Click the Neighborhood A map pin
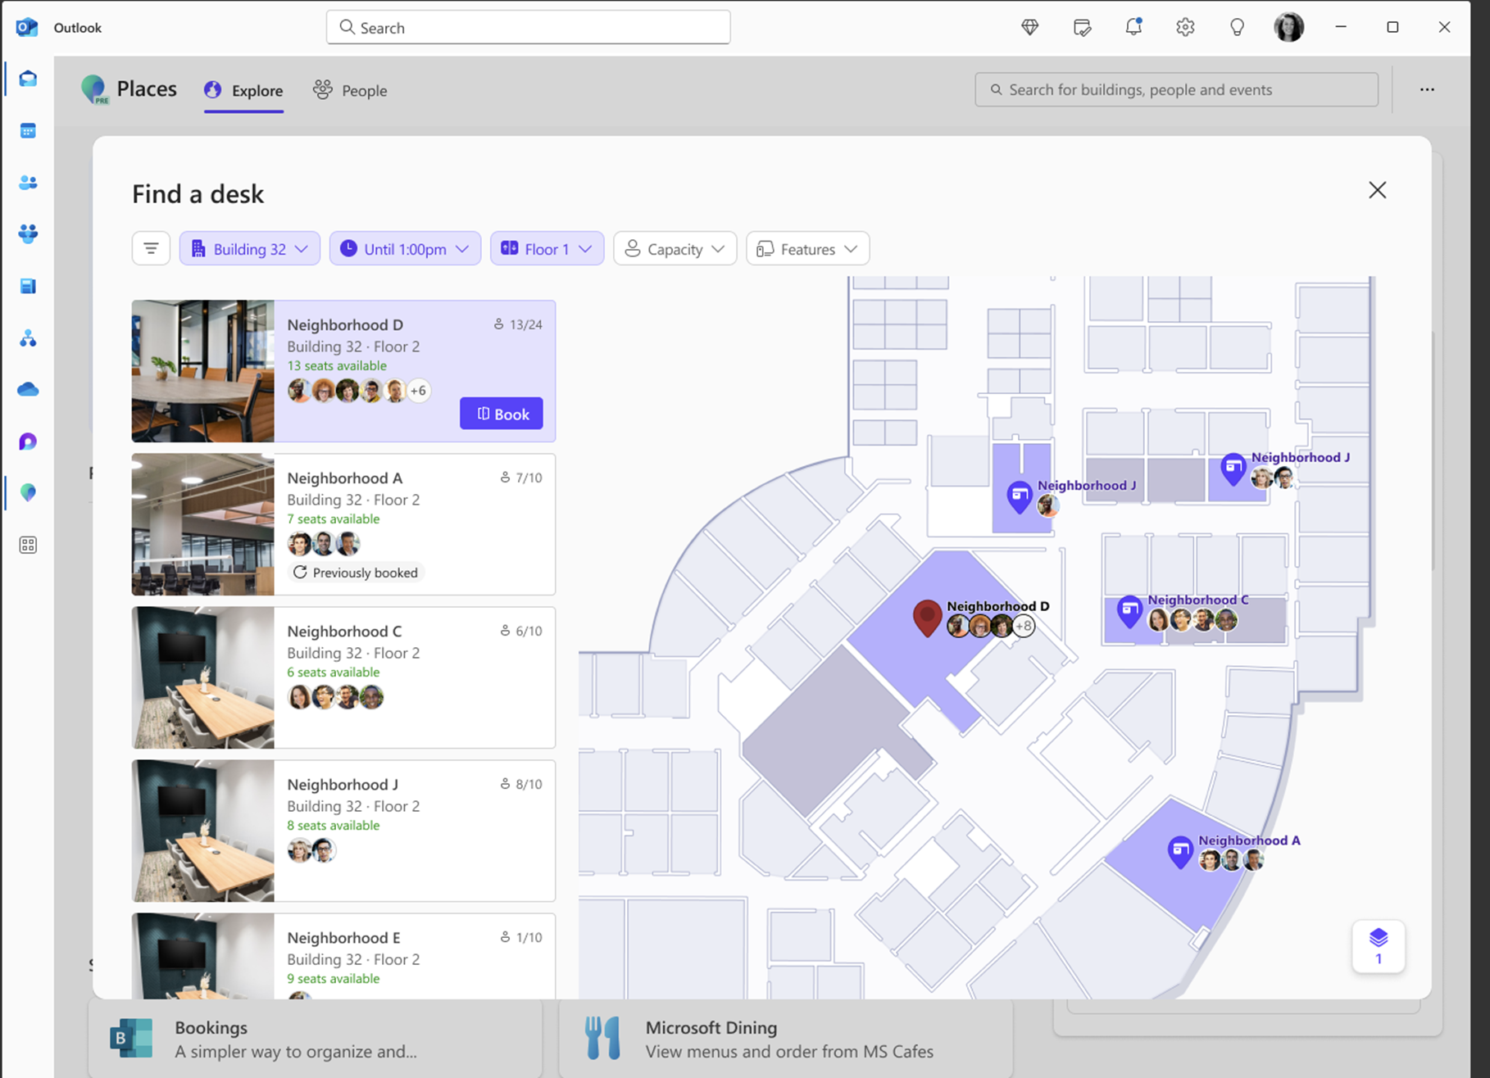 [x=1179, y=852]
